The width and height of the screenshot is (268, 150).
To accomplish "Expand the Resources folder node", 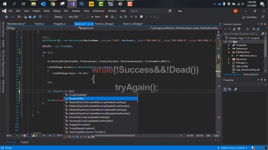I will click(x=229, y=59).
